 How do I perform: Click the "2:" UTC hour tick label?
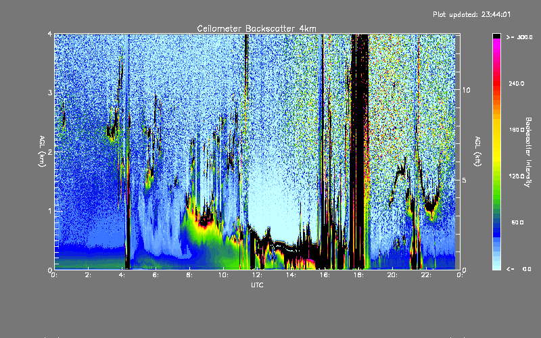click(x=89, y=275)
